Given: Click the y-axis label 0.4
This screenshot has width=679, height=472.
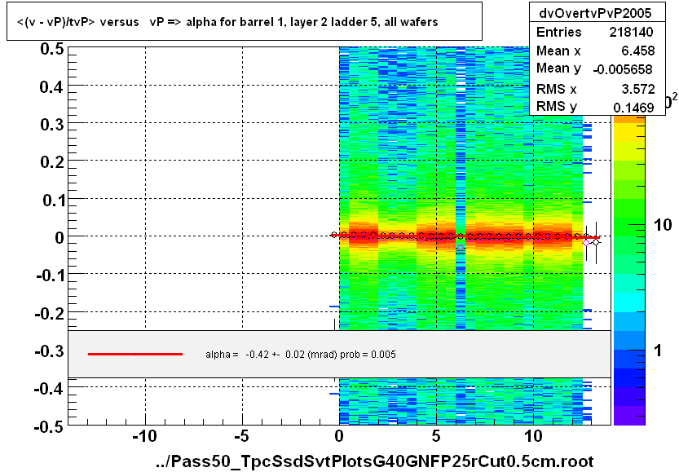Looking at the screenshot, I should [52, 87].
